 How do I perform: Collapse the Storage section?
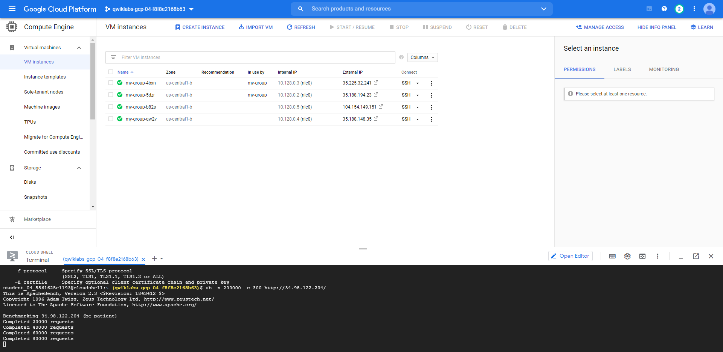coord(79,168)
